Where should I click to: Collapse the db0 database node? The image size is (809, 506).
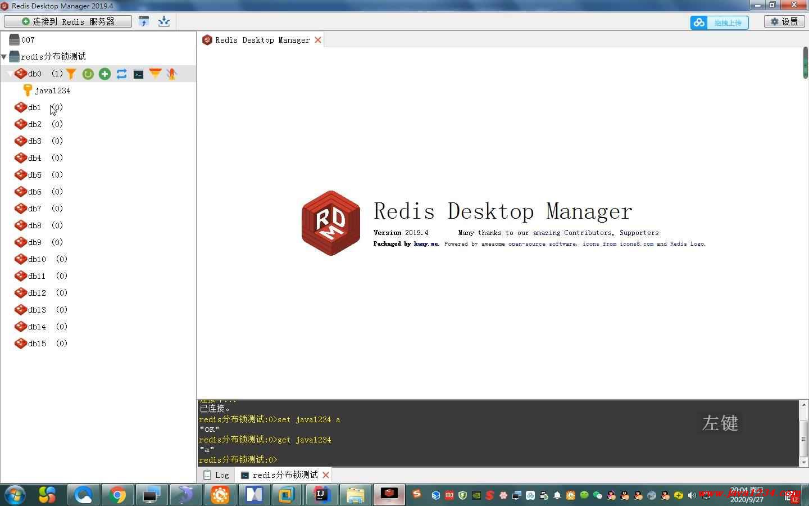click(10, 74)
